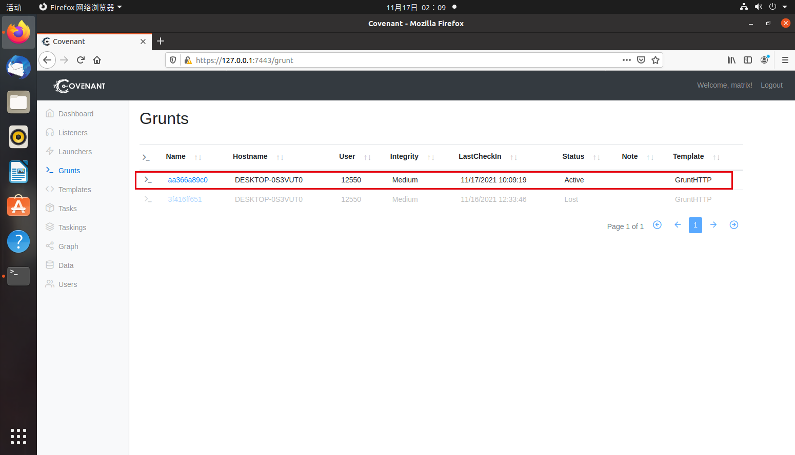Jump to the last page arrow
Screen dimensions: 795x455
click(x=733, y=225)
